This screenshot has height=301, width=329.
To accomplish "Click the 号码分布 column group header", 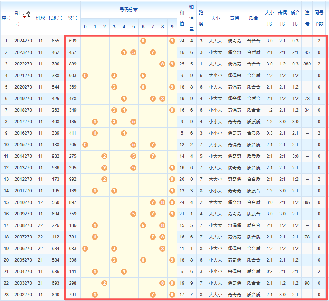I will [x=128, y=10].
